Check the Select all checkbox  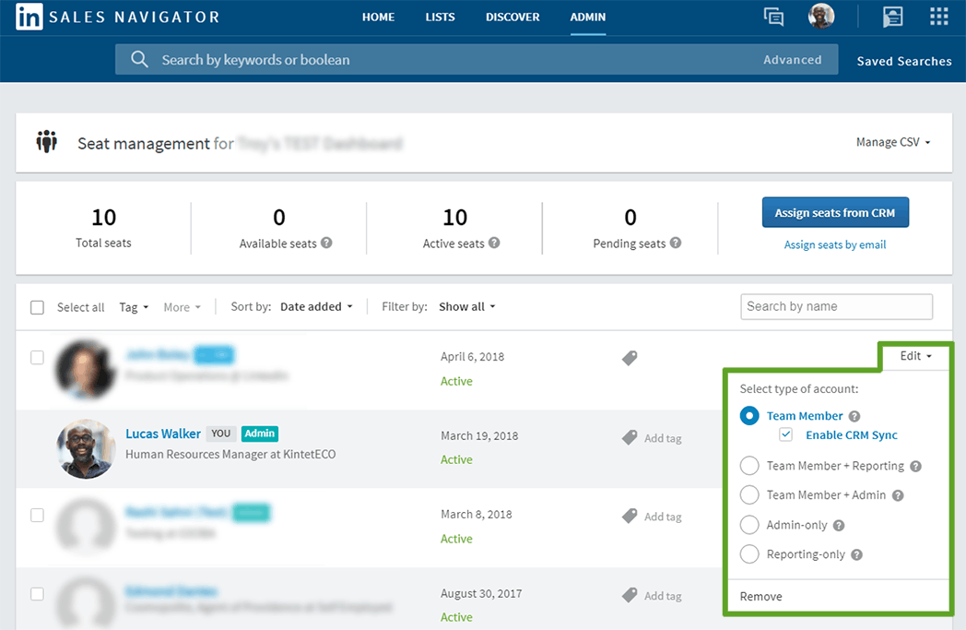click(37, 307)
